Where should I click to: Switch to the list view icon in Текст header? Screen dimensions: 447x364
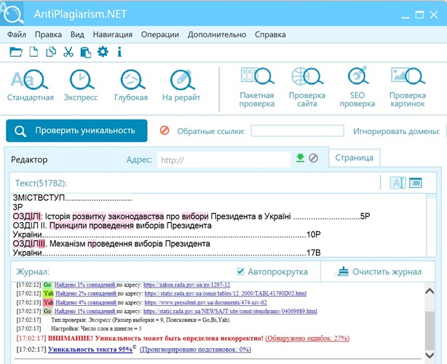(416, 183)
